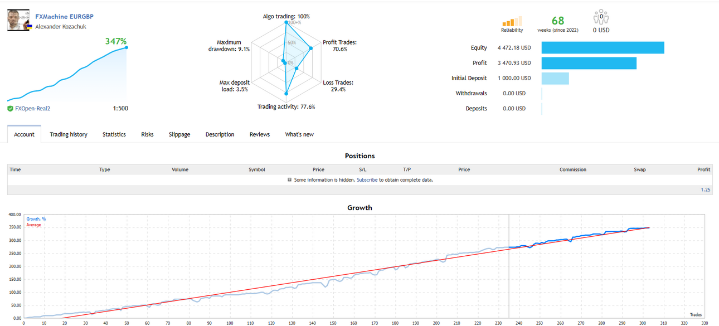Click the Profit blue bar
The height and width of the screenshot is (326, 719).
pos(589,63)
